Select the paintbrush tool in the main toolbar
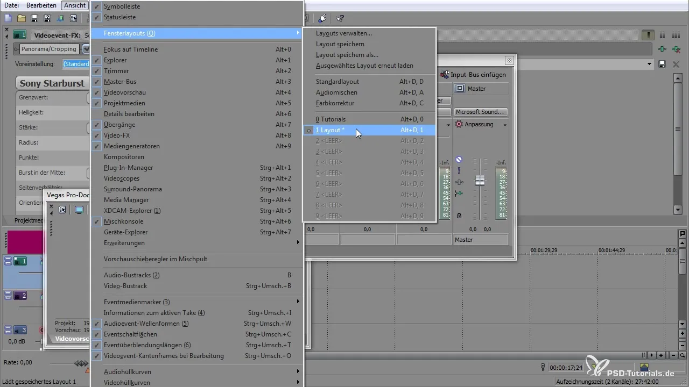This screenshot has height=387, width=689. coord(322,18)
